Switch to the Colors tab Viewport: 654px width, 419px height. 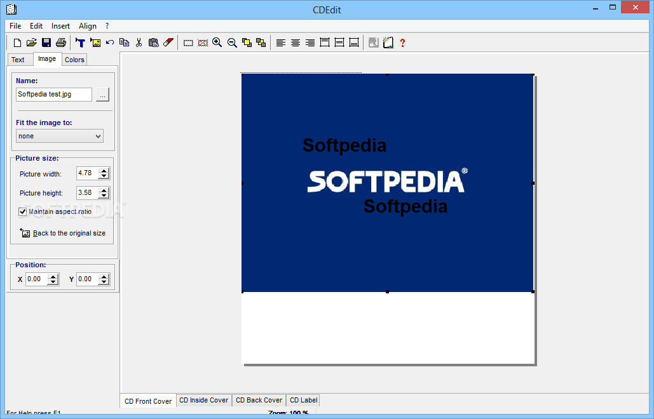click(74, 60)
